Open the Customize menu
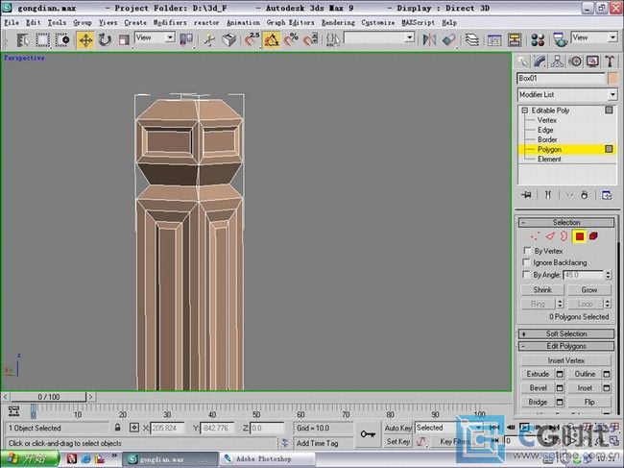The height and width of the screenshot is (468, 624). (x=377, y=23)
